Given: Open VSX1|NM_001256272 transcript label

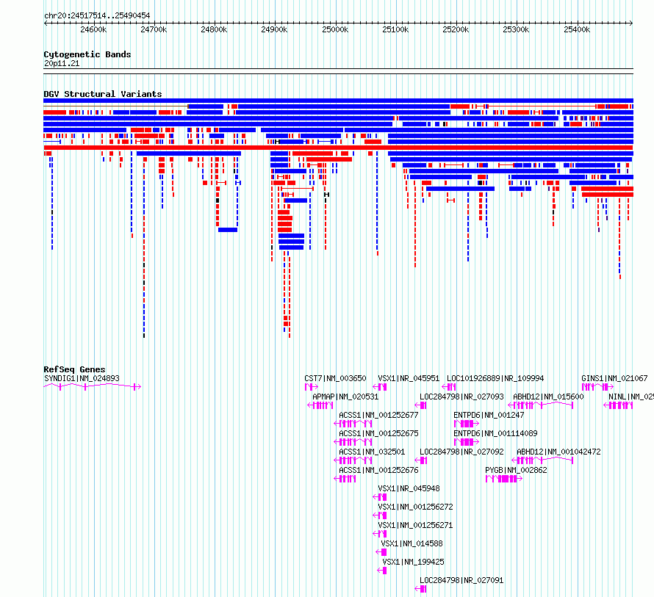Looking at the screenshot, I should coord(415,507).
